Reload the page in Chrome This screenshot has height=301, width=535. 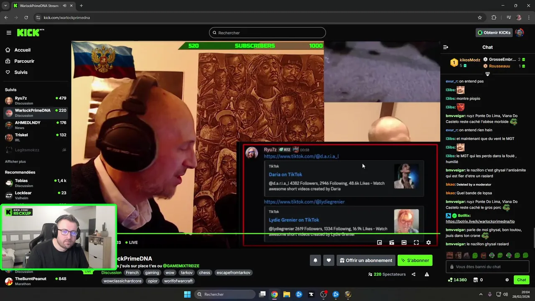pos(26,18)
